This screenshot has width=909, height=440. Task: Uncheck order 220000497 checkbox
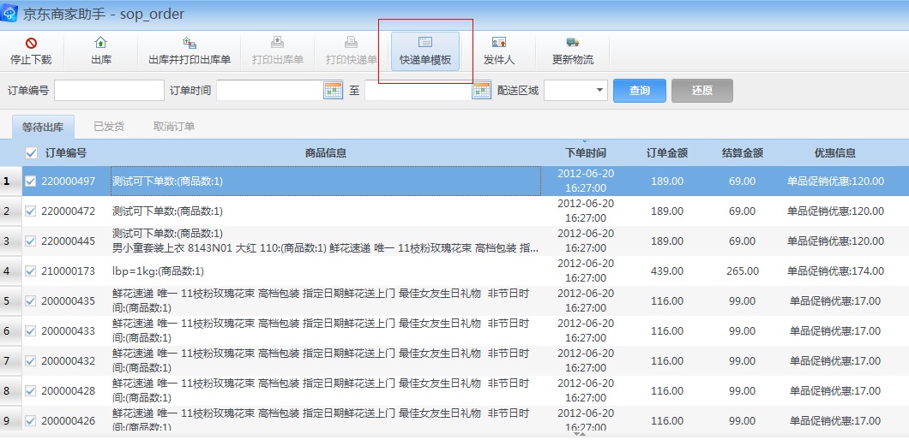[31, 181]
